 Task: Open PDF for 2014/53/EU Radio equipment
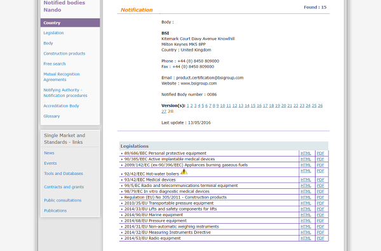[321, 238]
